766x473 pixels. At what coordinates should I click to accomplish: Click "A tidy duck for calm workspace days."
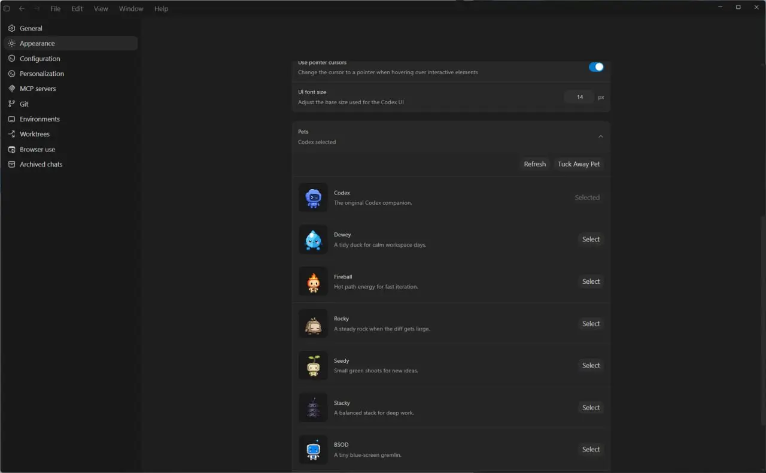(380, 245)
